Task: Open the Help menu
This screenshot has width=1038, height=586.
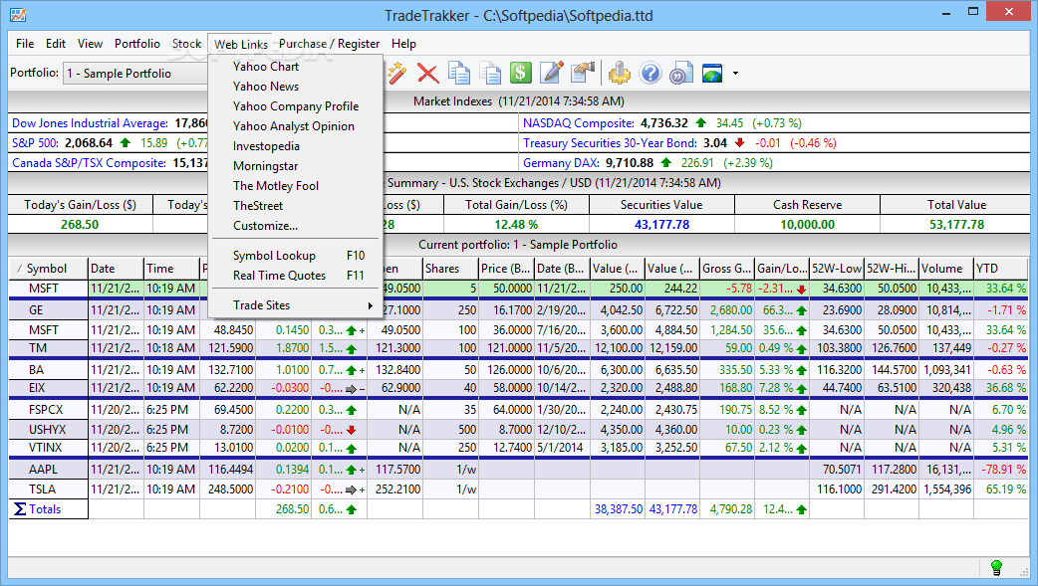Action: pyautogui.click(x=403, y=44)
